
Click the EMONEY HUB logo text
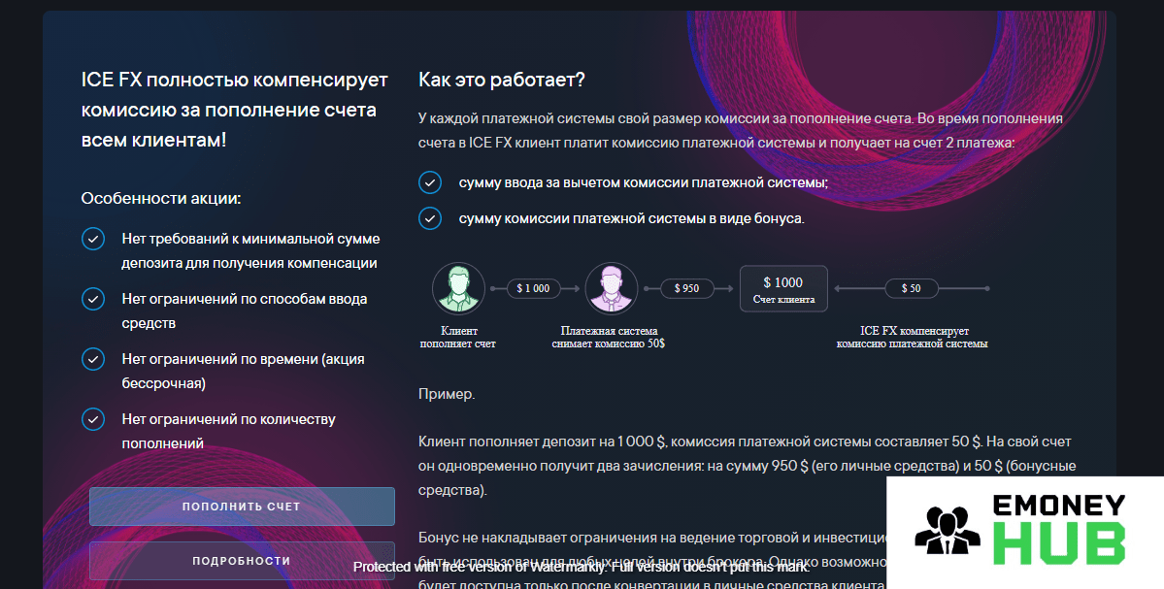[1059, 530]
